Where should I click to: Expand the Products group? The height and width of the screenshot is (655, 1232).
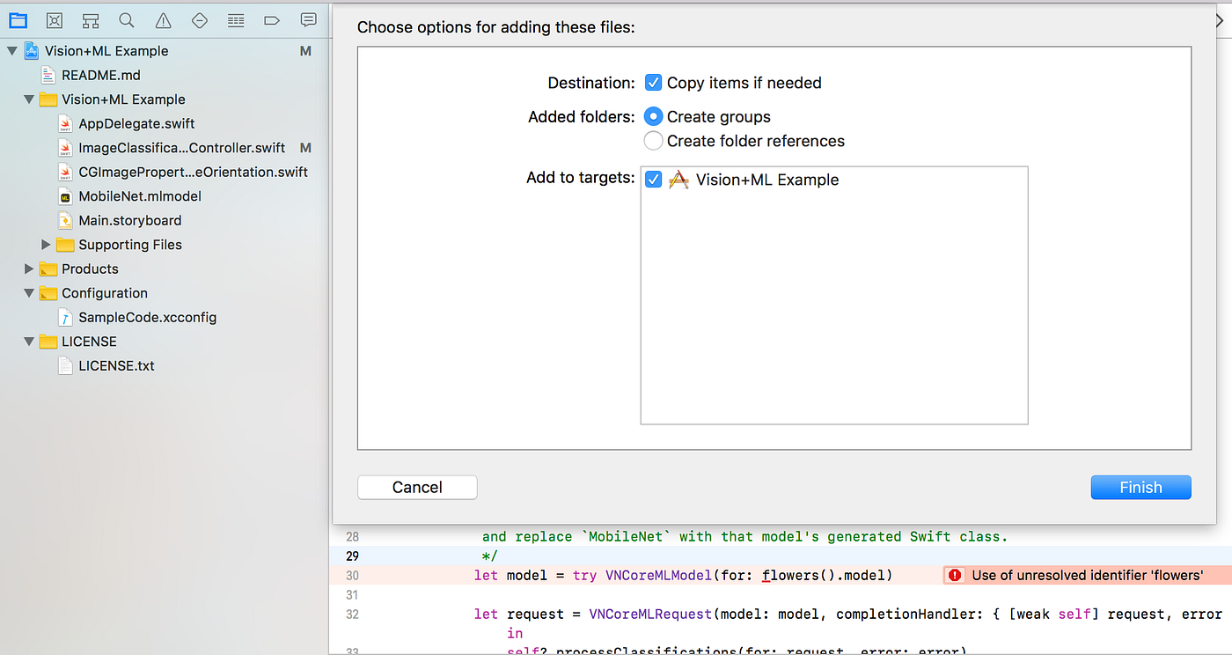click(x=29, y=269)
